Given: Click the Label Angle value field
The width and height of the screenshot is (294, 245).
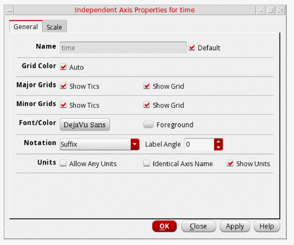Looking at the screenshot, I should (x=199, y=144).
